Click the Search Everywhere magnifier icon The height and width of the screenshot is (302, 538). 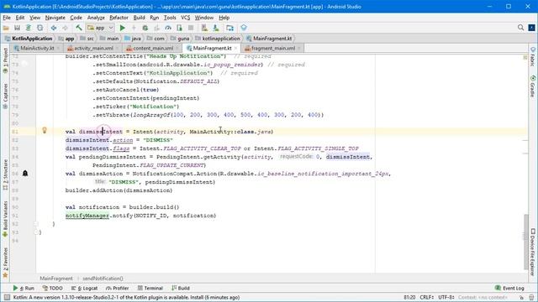pyautogui.click(x=521, y=28)
